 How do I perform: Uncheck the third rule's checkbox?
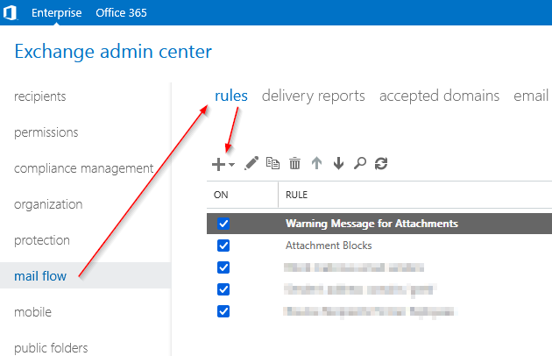click(223, 267)
